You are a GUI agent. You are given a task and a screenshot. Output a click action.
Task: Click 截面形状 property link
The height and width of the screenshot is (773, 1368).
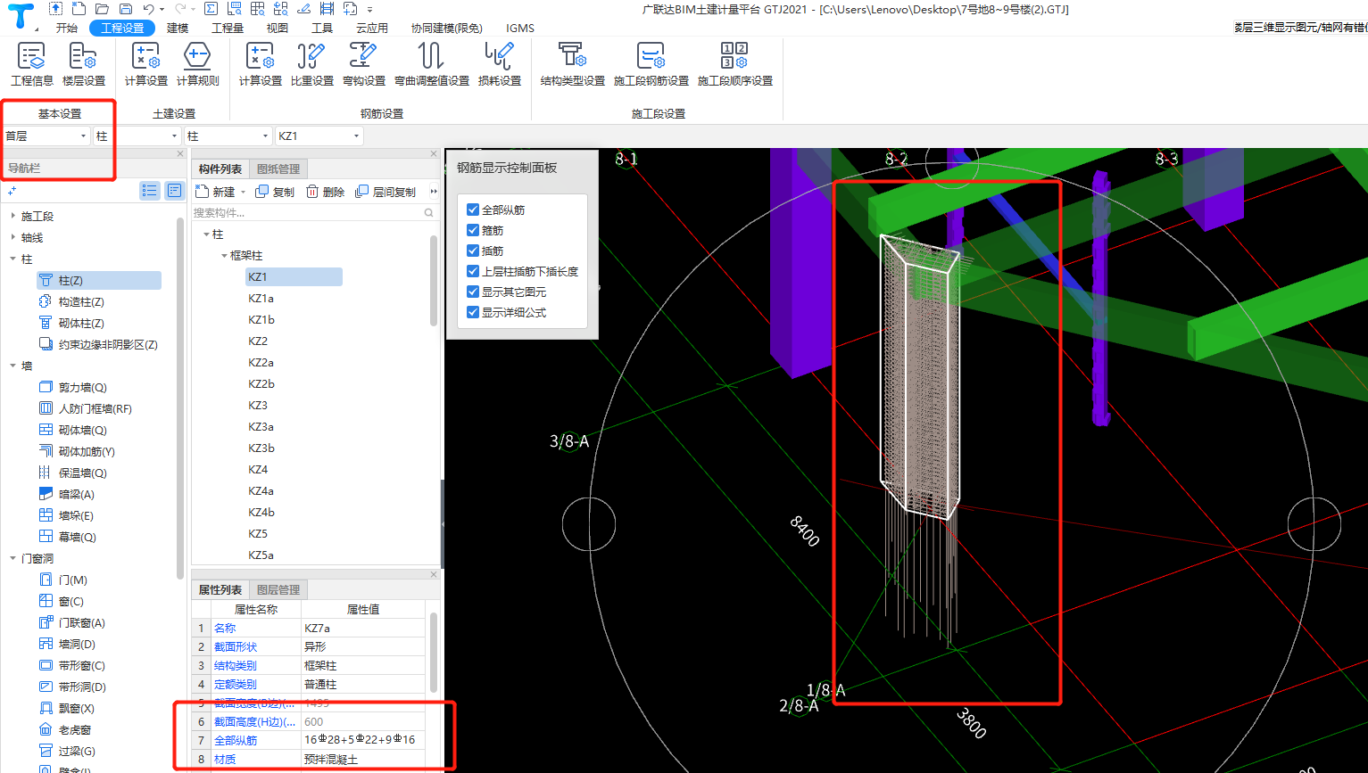(236, 647)
